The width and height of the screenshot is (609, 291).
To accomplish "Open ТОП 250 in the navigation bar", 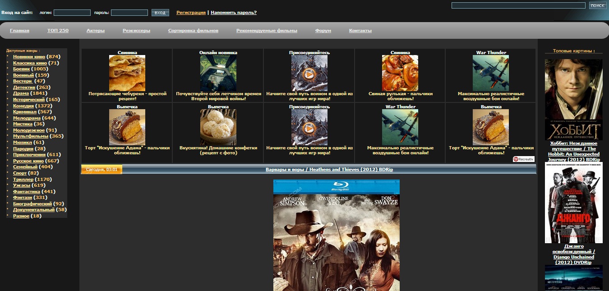I will click(58, 31).
